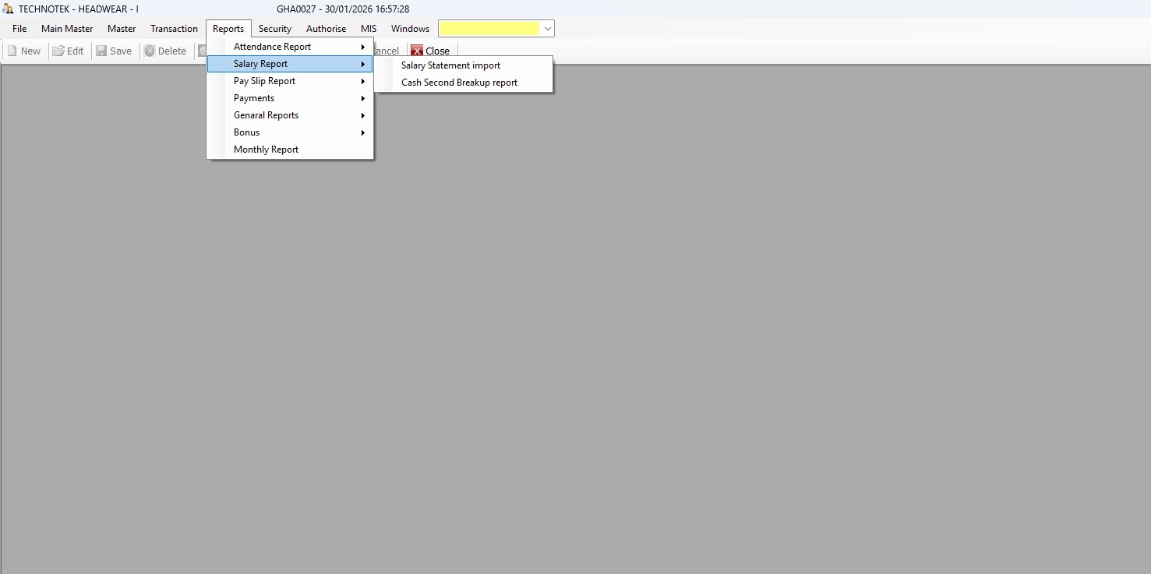
Task: Open the MIS menu
Action: click(x=369, y=29)
